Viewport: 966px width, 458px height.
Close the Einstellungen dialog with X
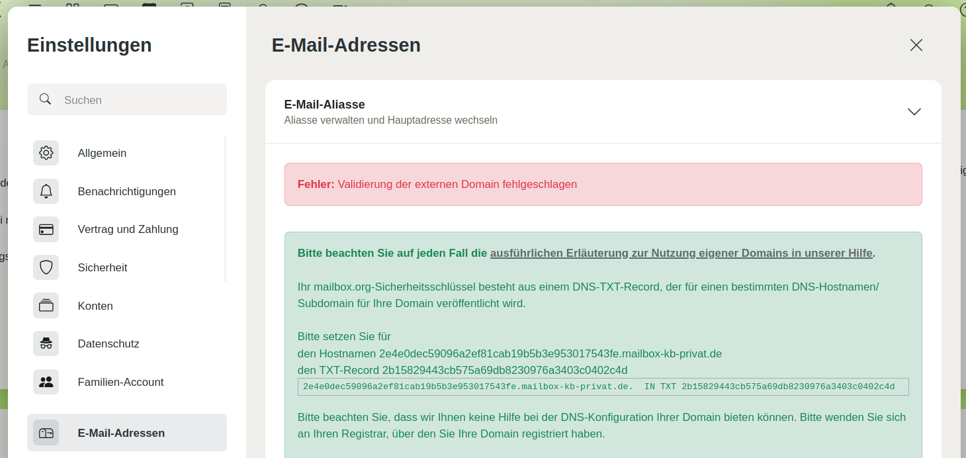[916, 45]
